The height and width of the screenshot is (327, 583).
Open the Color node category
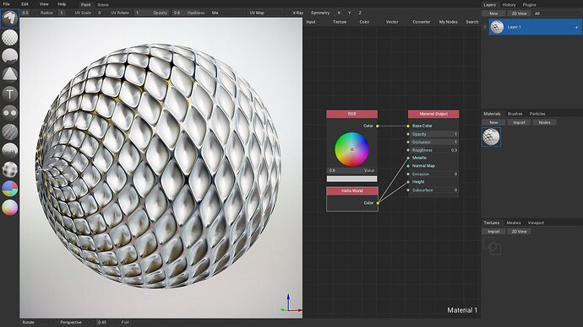coord(364,22)
